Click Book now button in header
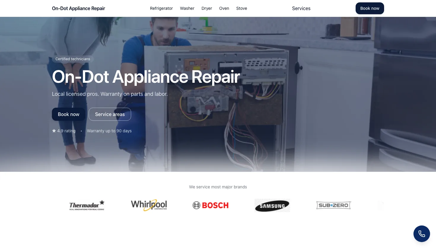Screen dimensions: 436x248 click(370, 8)
